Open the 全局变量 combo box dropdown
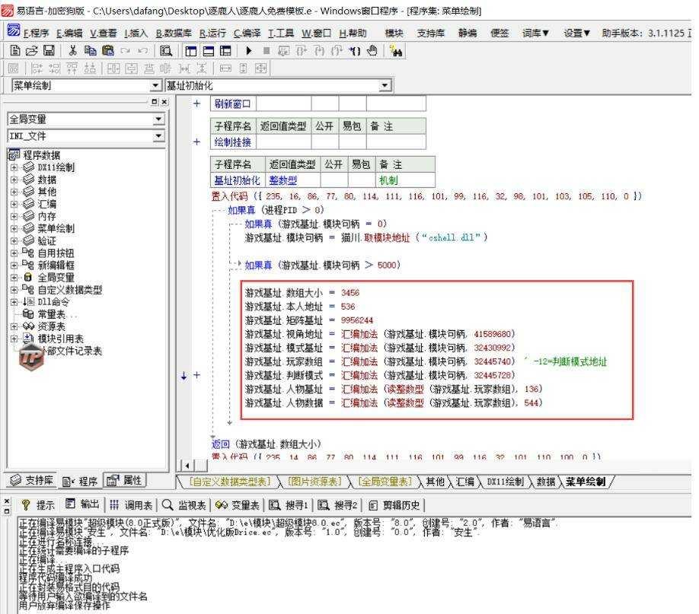 click(x=158, y=119)
